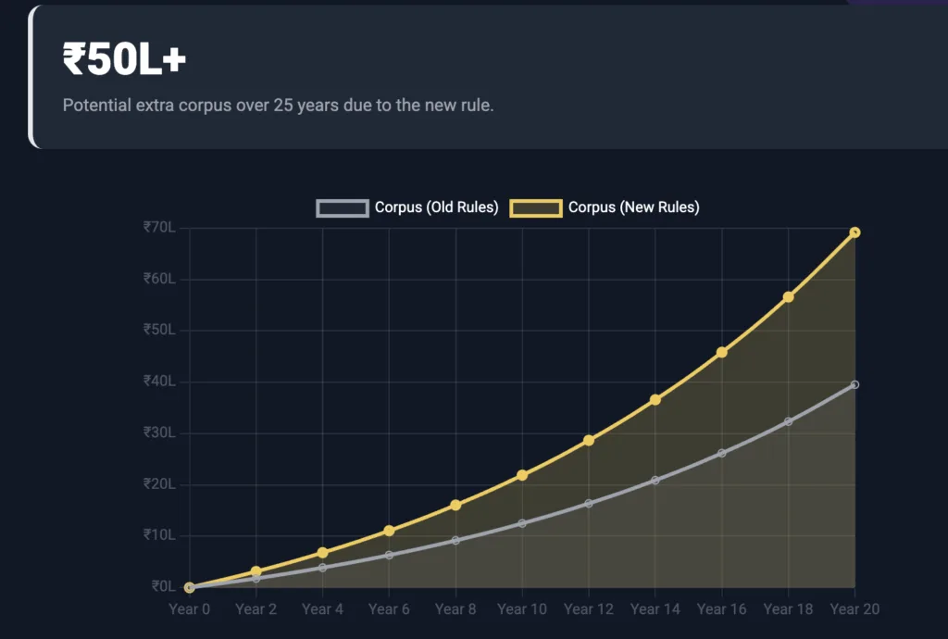The width and height of the screenshot is (948, 639).
Task: Toggle the Corpus (Old Rules) legend label
Action: [436, 207]
